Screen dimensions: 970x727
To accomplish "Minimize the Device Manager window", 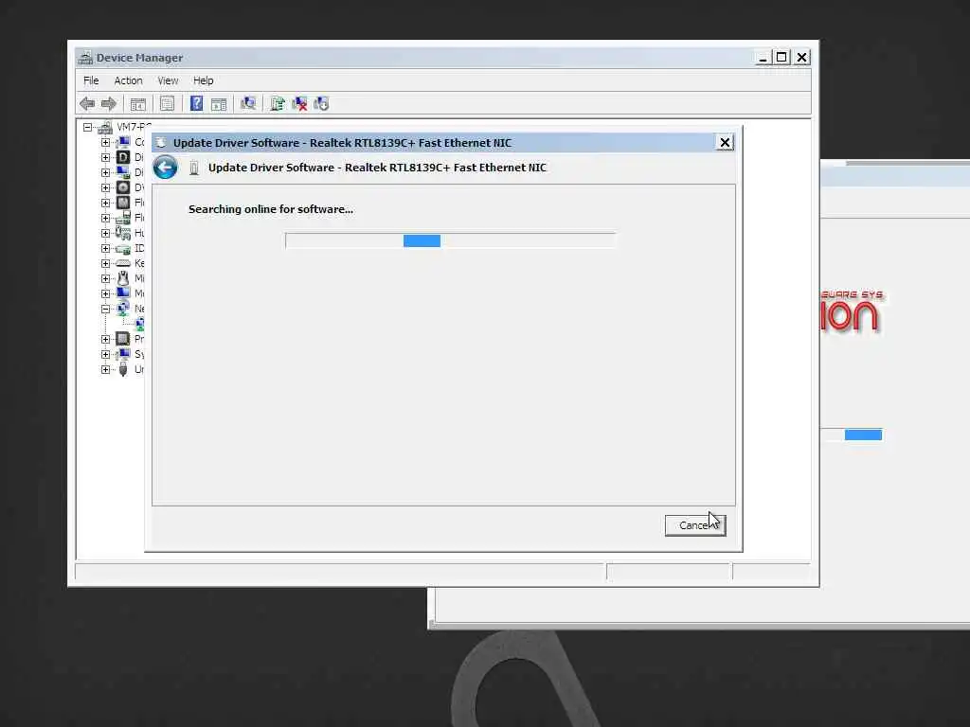I will [x=763, y=58].
